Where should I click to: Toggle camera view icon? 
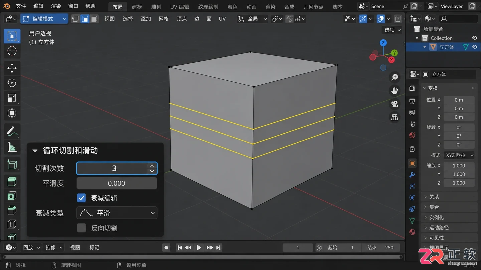pyautogui.click(x=395, y=104)
